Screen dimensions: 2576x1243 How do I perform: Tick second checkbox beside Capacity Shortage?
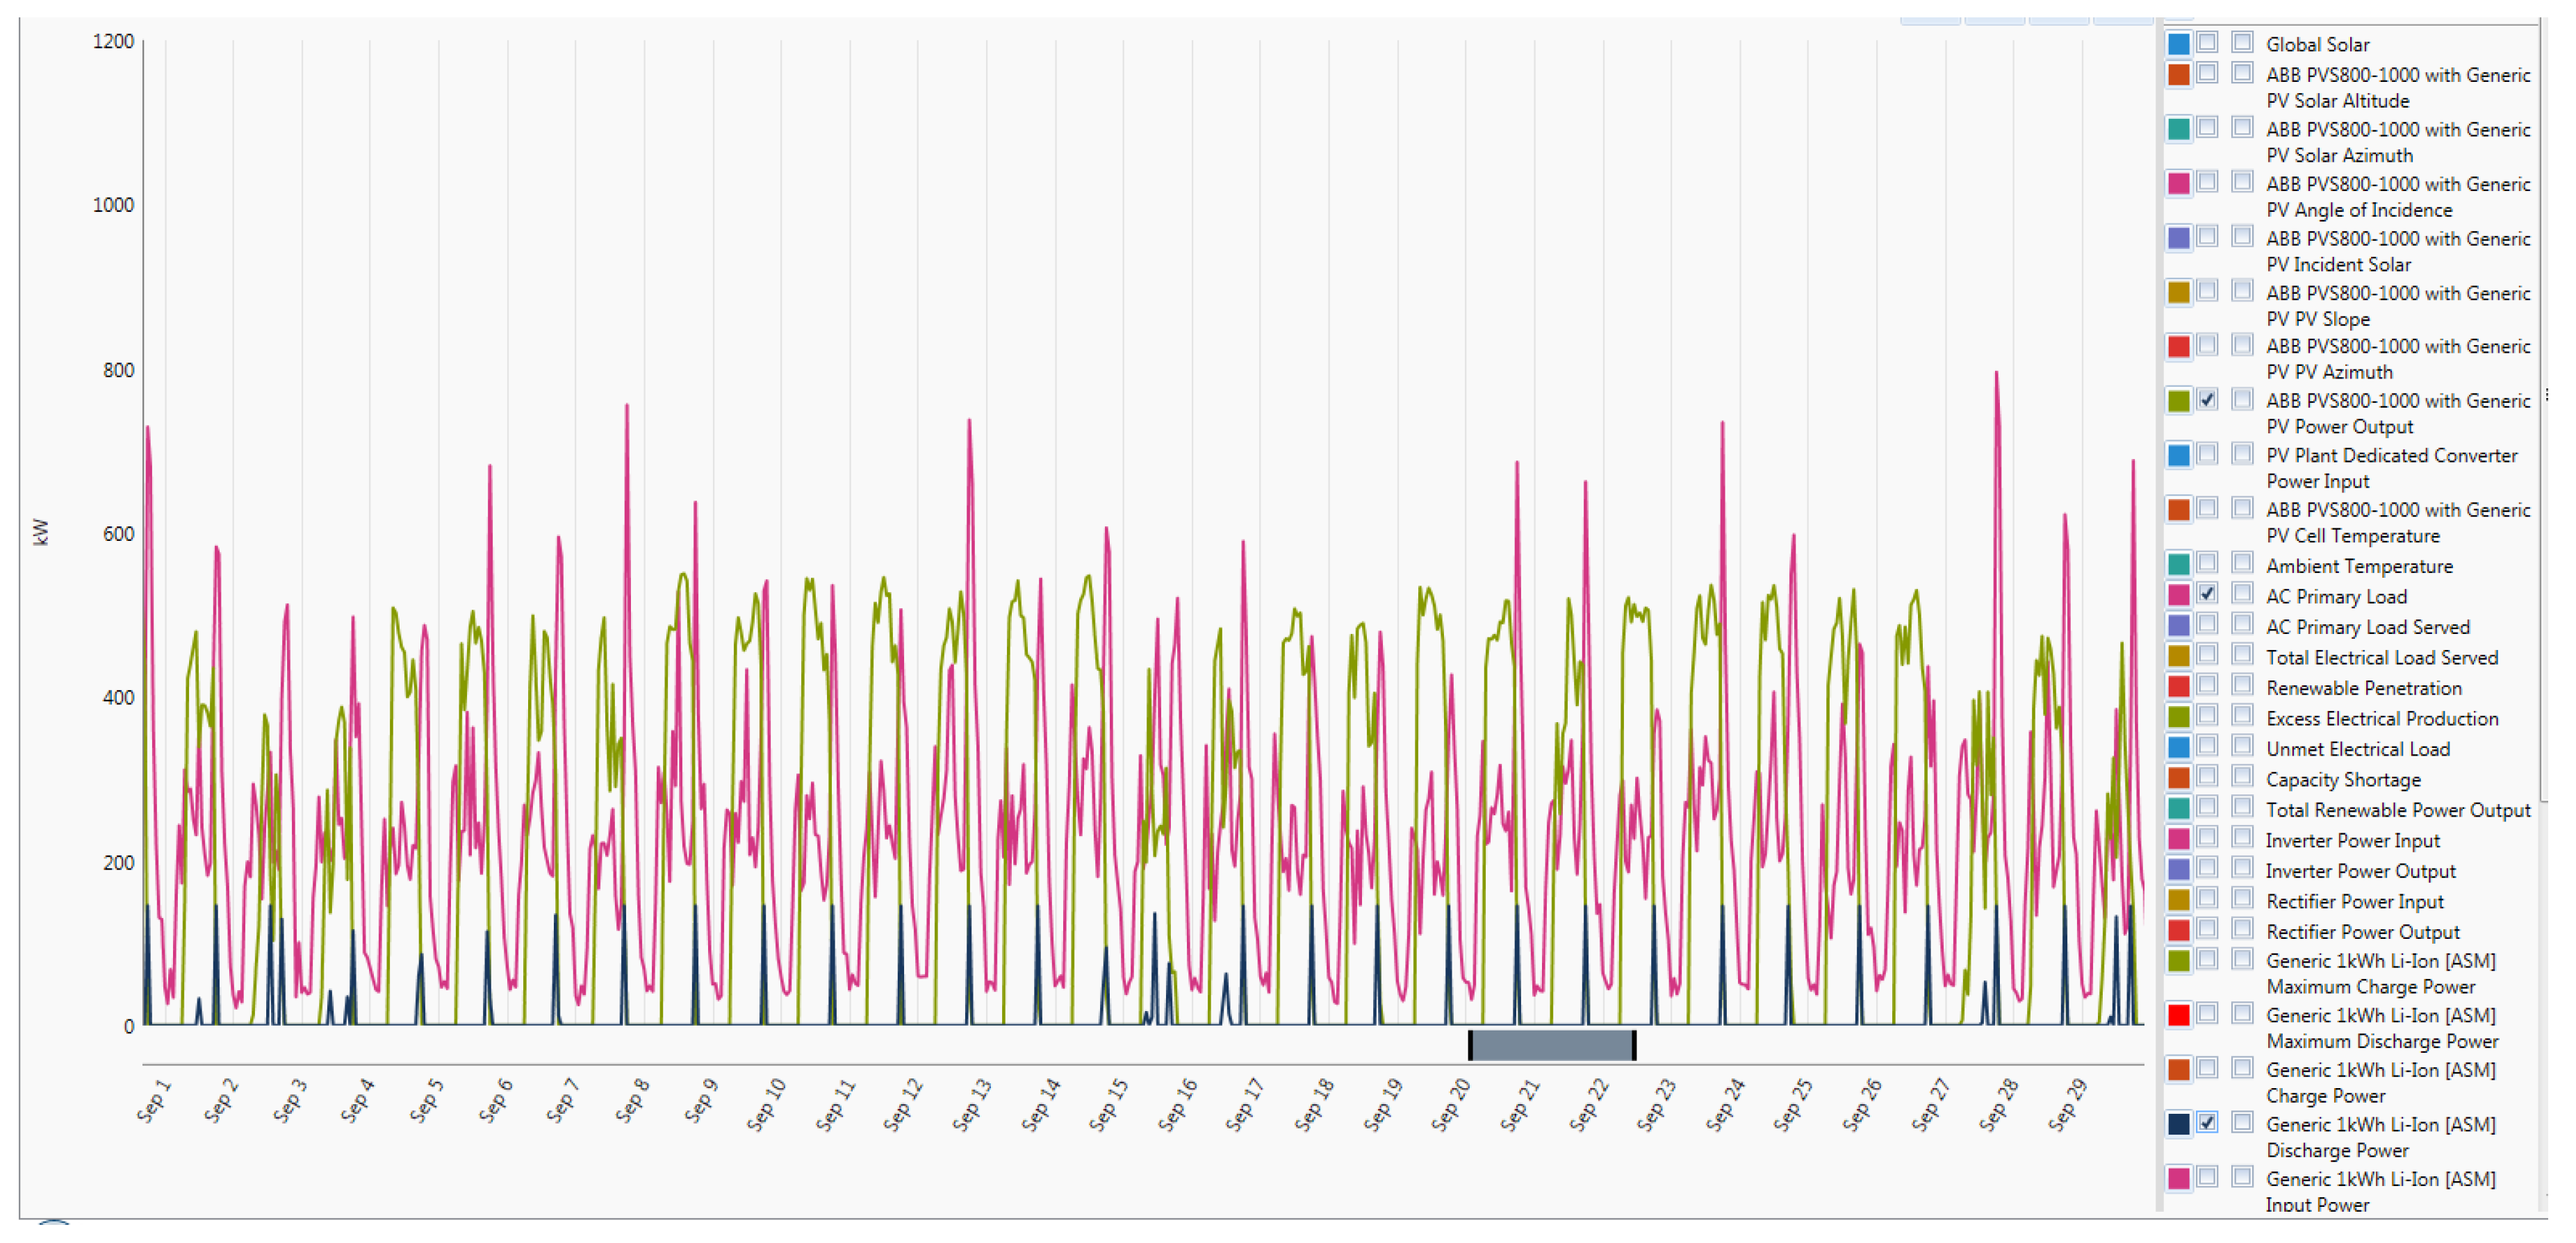[x=2242, y=776]
